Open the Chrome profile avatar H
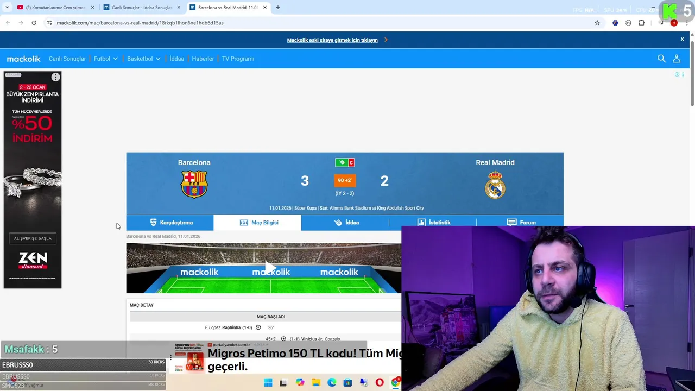The image size is (695, 391). [674, 23]
